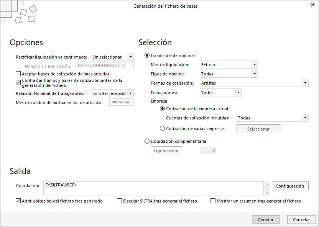The image size is (319, 227).
Task: Click the Cancelar button
Action: (x=301, y=220)
